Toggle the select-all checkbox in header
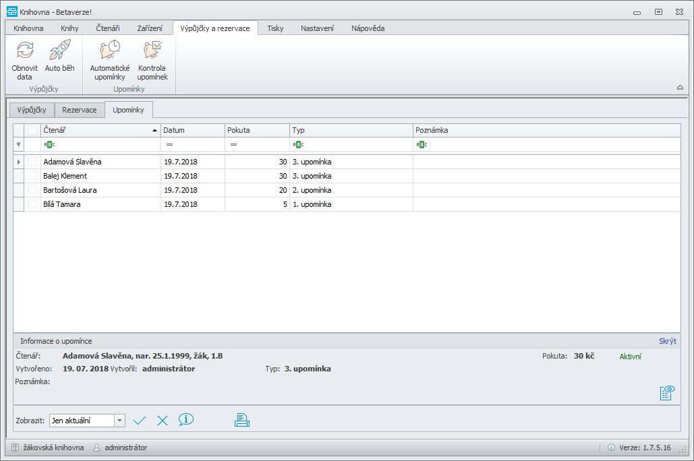This screenshot has width=694, height=461. click(x=33, y=130)
